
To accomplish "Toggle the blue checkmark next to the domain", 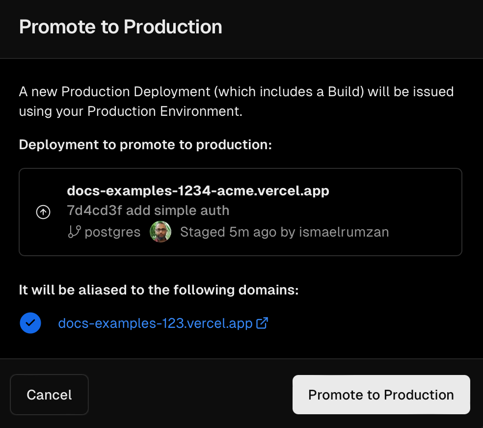I will [30, 323].
